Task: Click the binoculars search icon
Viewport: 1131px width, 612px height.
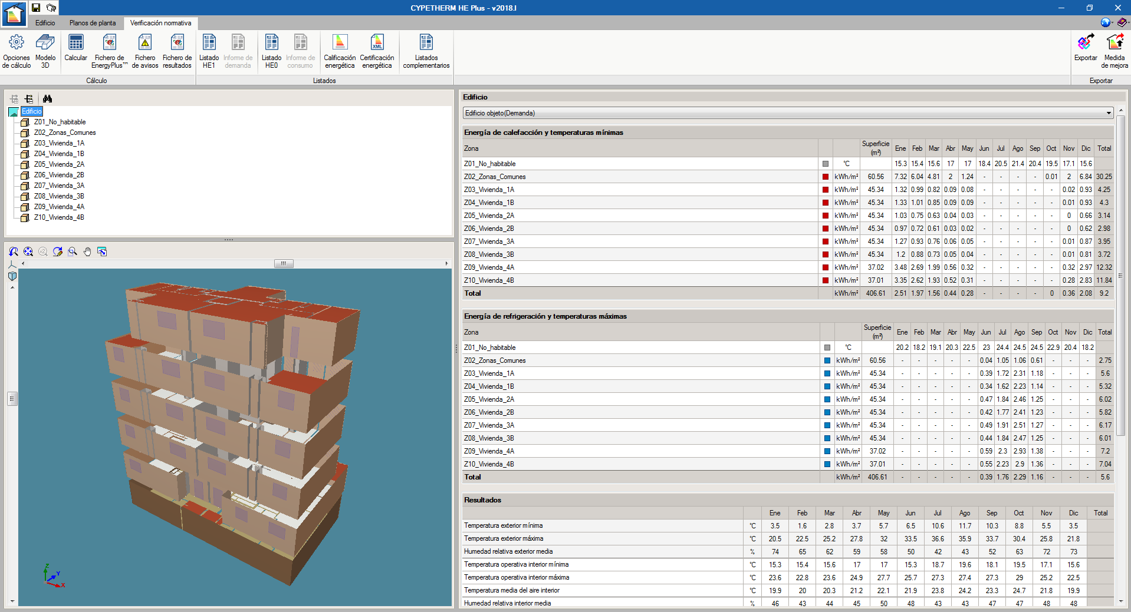Action: pyautogui.click(x=48, y=99)
